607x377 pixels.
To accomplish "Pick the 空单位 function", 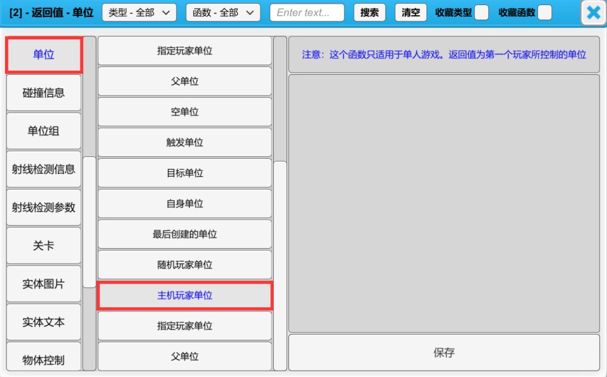I will click(x=184, y=112).
